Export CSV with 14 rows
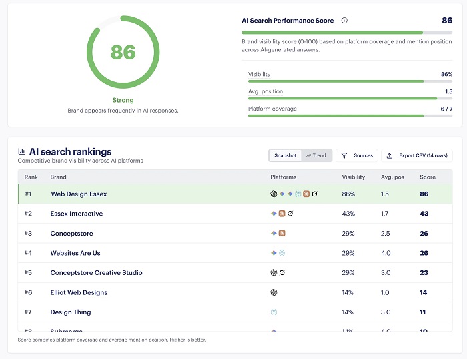Image resolution: width=467 pixels, height=359 pixels. tap(417, 155)
